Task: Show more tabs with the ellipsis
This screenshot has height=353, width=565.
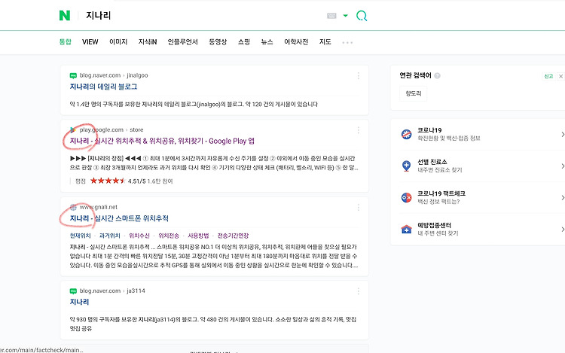Action: pyautogui.click(x=347, y=42)
